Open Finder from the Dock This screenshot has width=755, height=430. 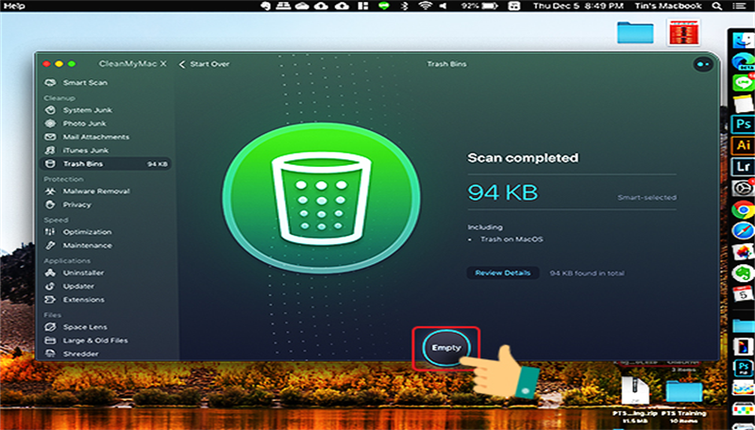(x=744, y=40)
